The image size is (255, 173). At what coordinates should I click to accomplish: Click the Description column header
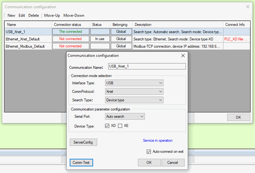[x=178, y=25]
